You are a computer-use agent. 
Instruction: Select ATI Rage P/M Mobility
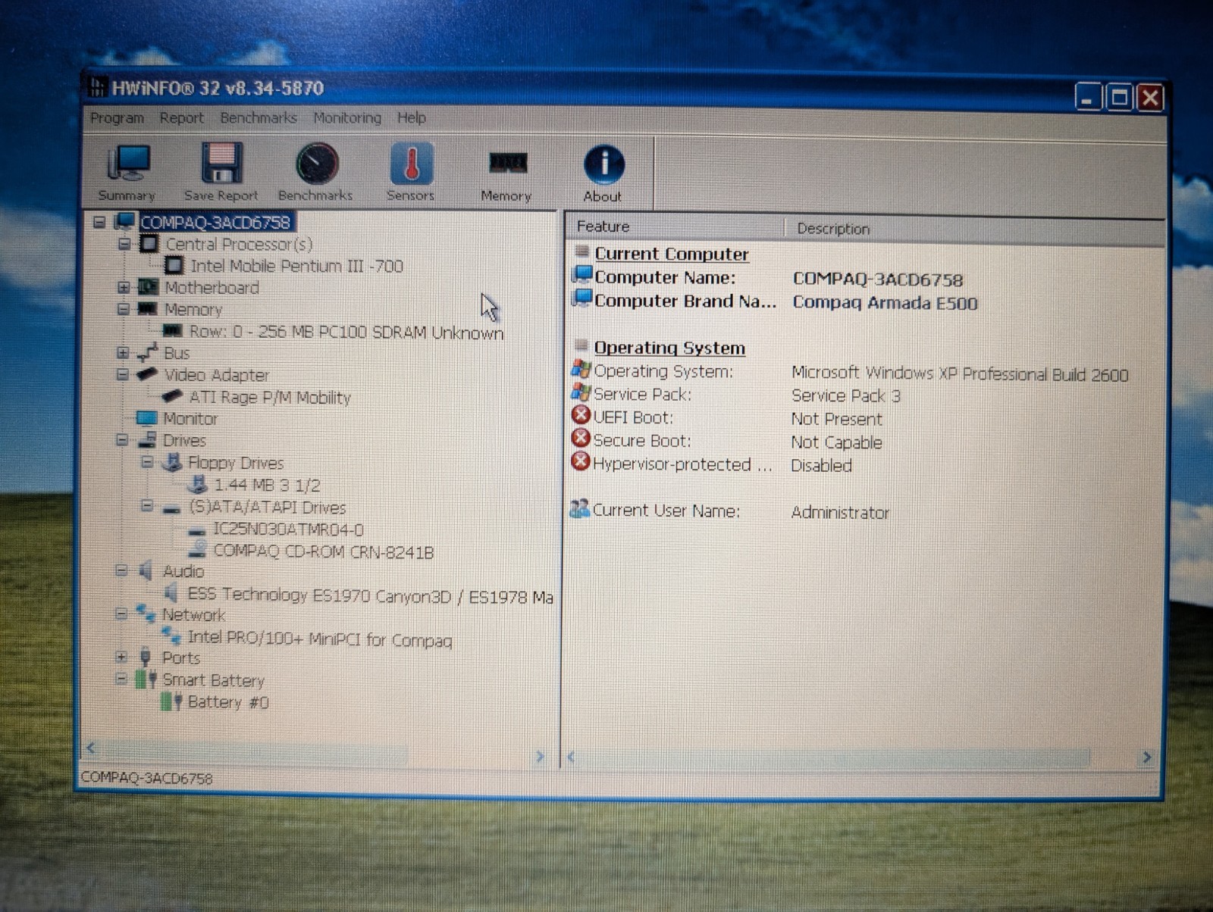(270, 397)
